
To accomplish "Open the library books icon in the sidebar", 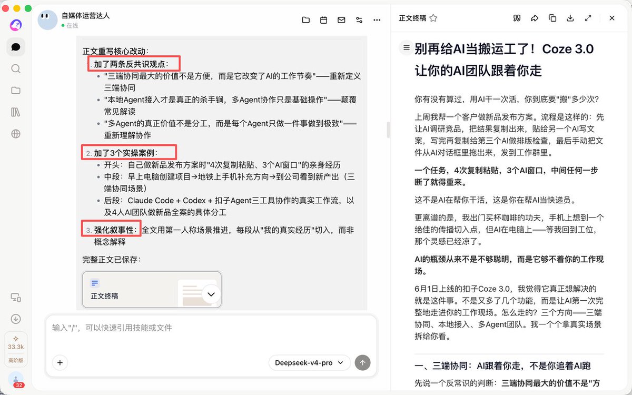I will (16, 112).
